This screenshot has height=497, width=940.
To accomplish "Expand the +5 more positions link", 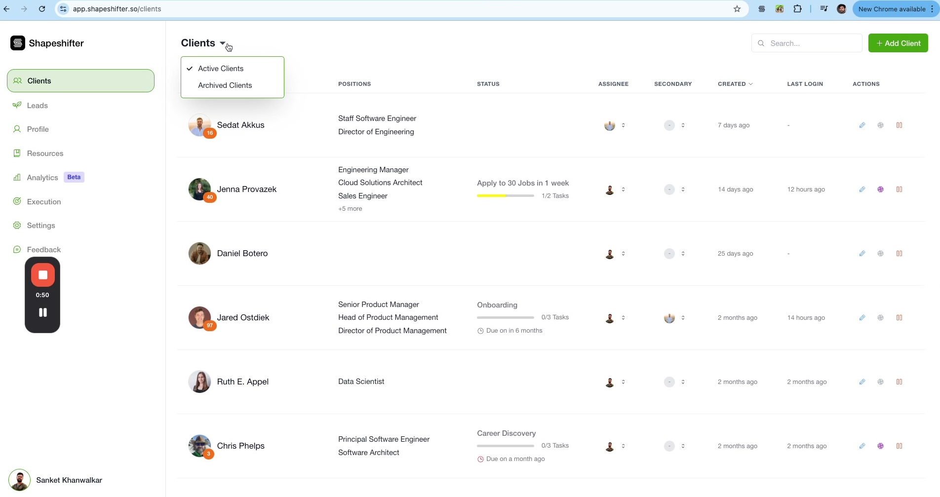I will tap(350, 209).
